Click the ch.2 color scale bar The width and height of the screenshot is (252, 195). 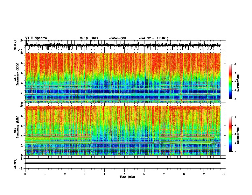coord(230,134)
